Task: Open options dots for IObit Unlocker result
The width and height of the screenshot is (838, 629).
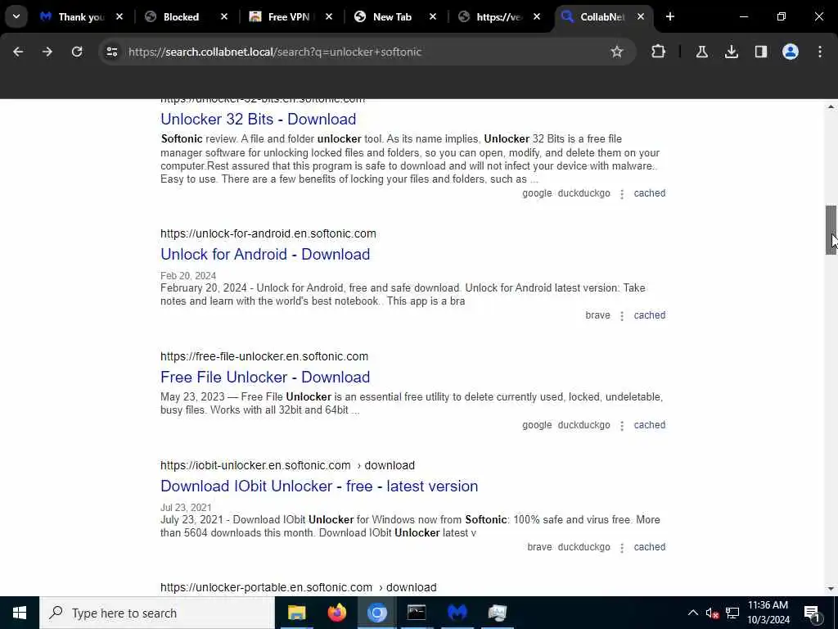Action: click(x=622, y=548)
